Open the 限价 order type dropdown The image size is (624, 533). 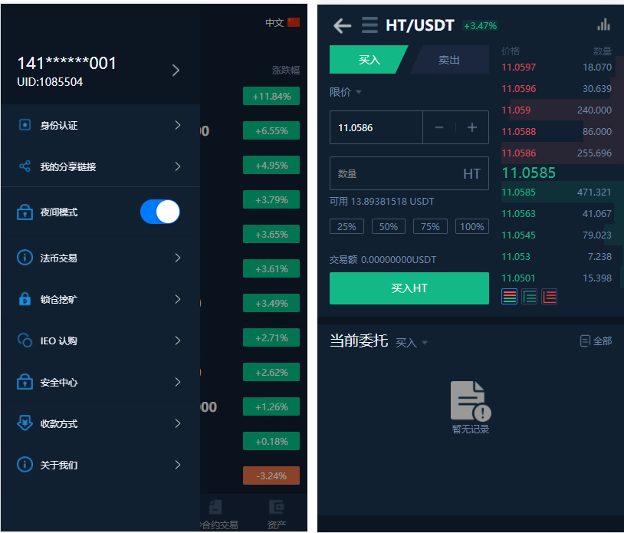346,92
